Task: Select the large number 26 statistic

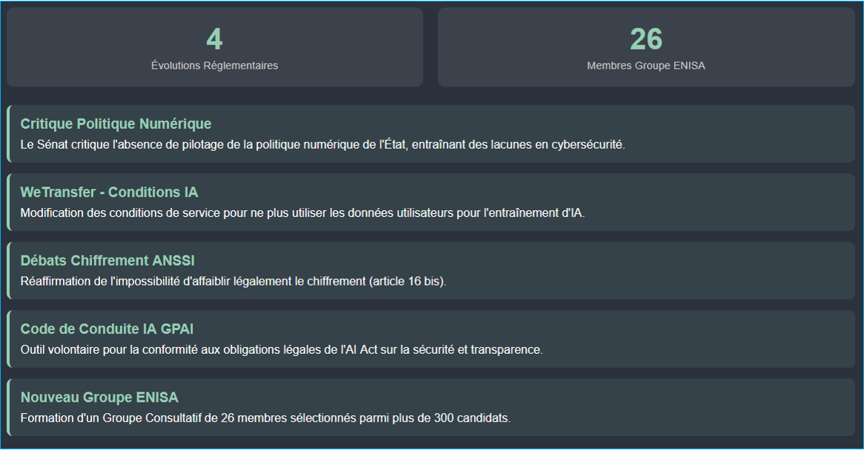Action: (646, 39)
